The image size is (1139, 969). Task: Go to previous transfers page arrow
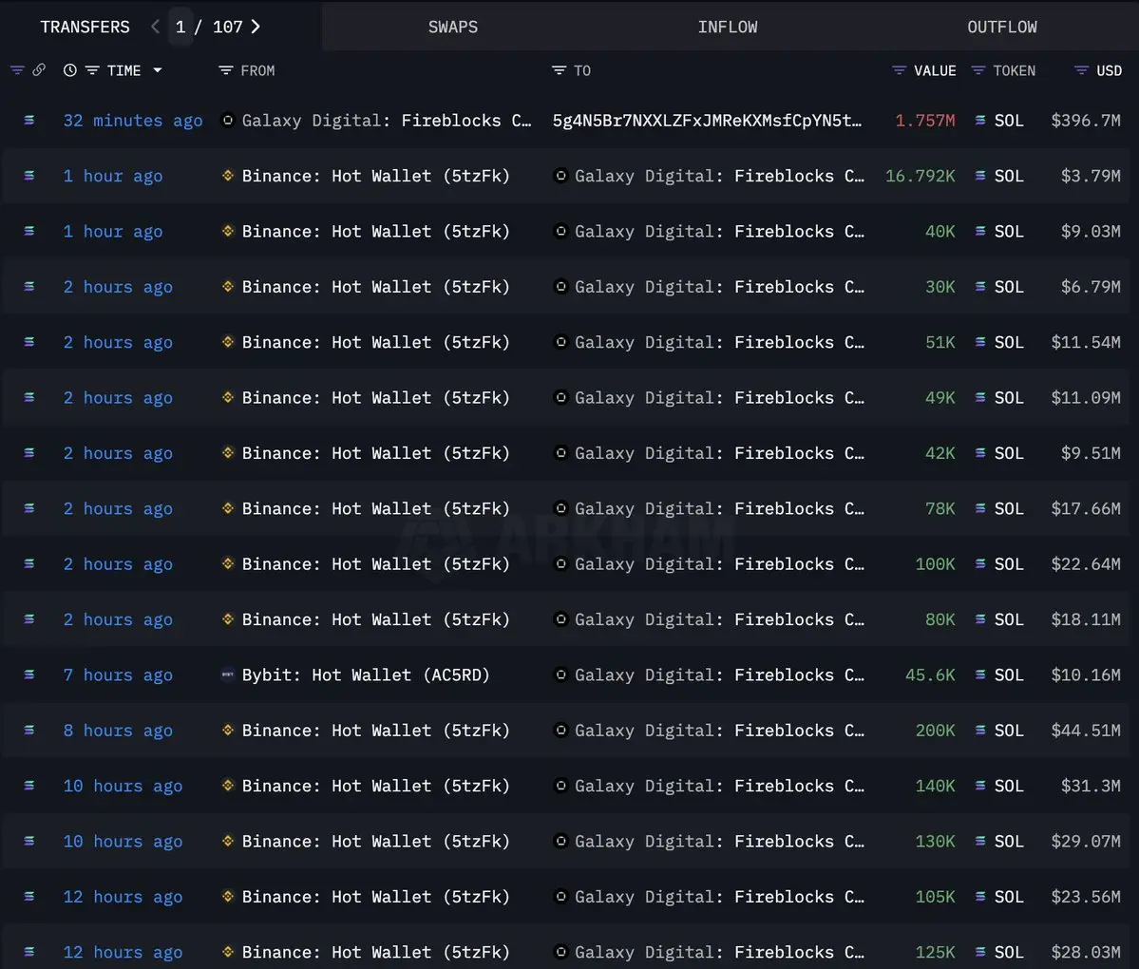155,27
